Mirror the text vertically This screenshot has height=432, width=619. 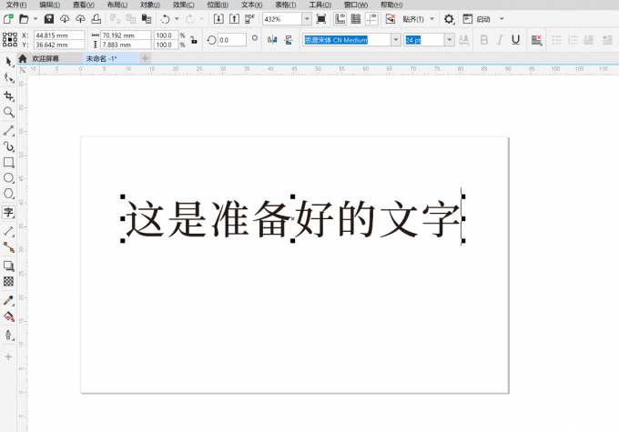pos(289,40)
